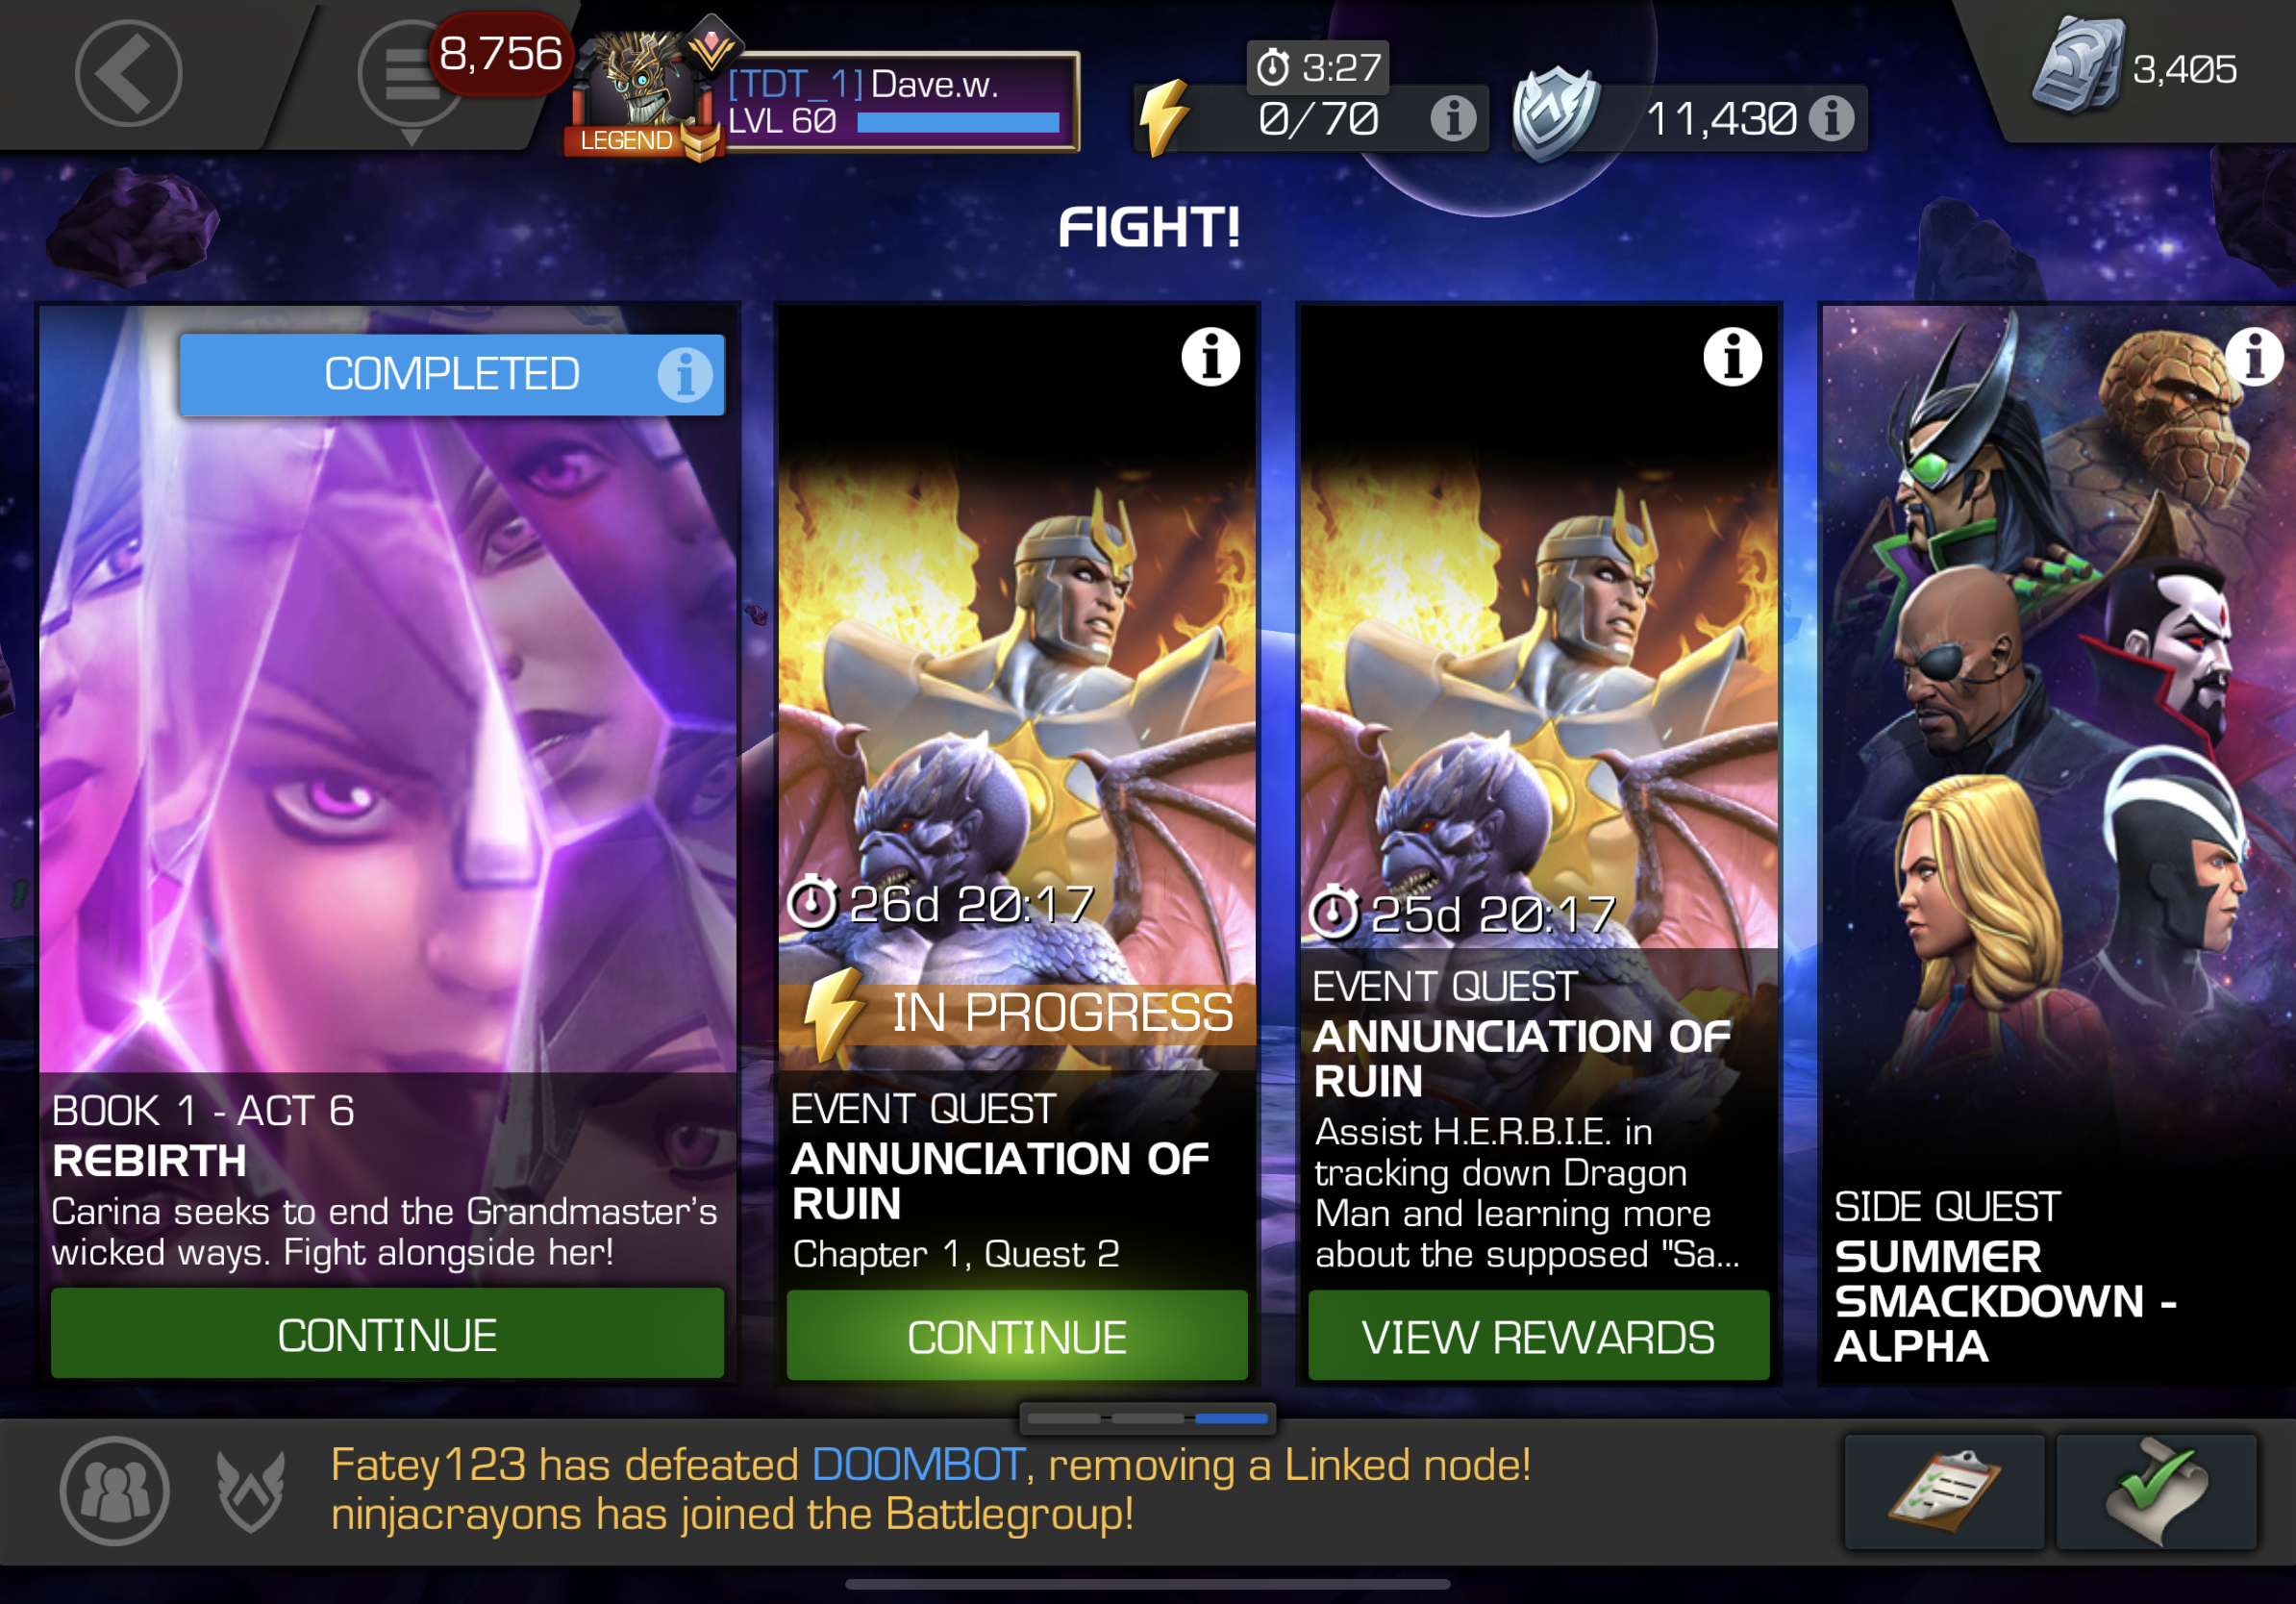Show info on the in-progress Annunciation of Ruin card
The height and width of the screenshot is (1604, 2296).
[1210, 356]
